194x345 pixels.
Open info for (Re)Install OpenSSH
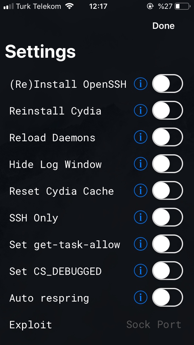140,84
